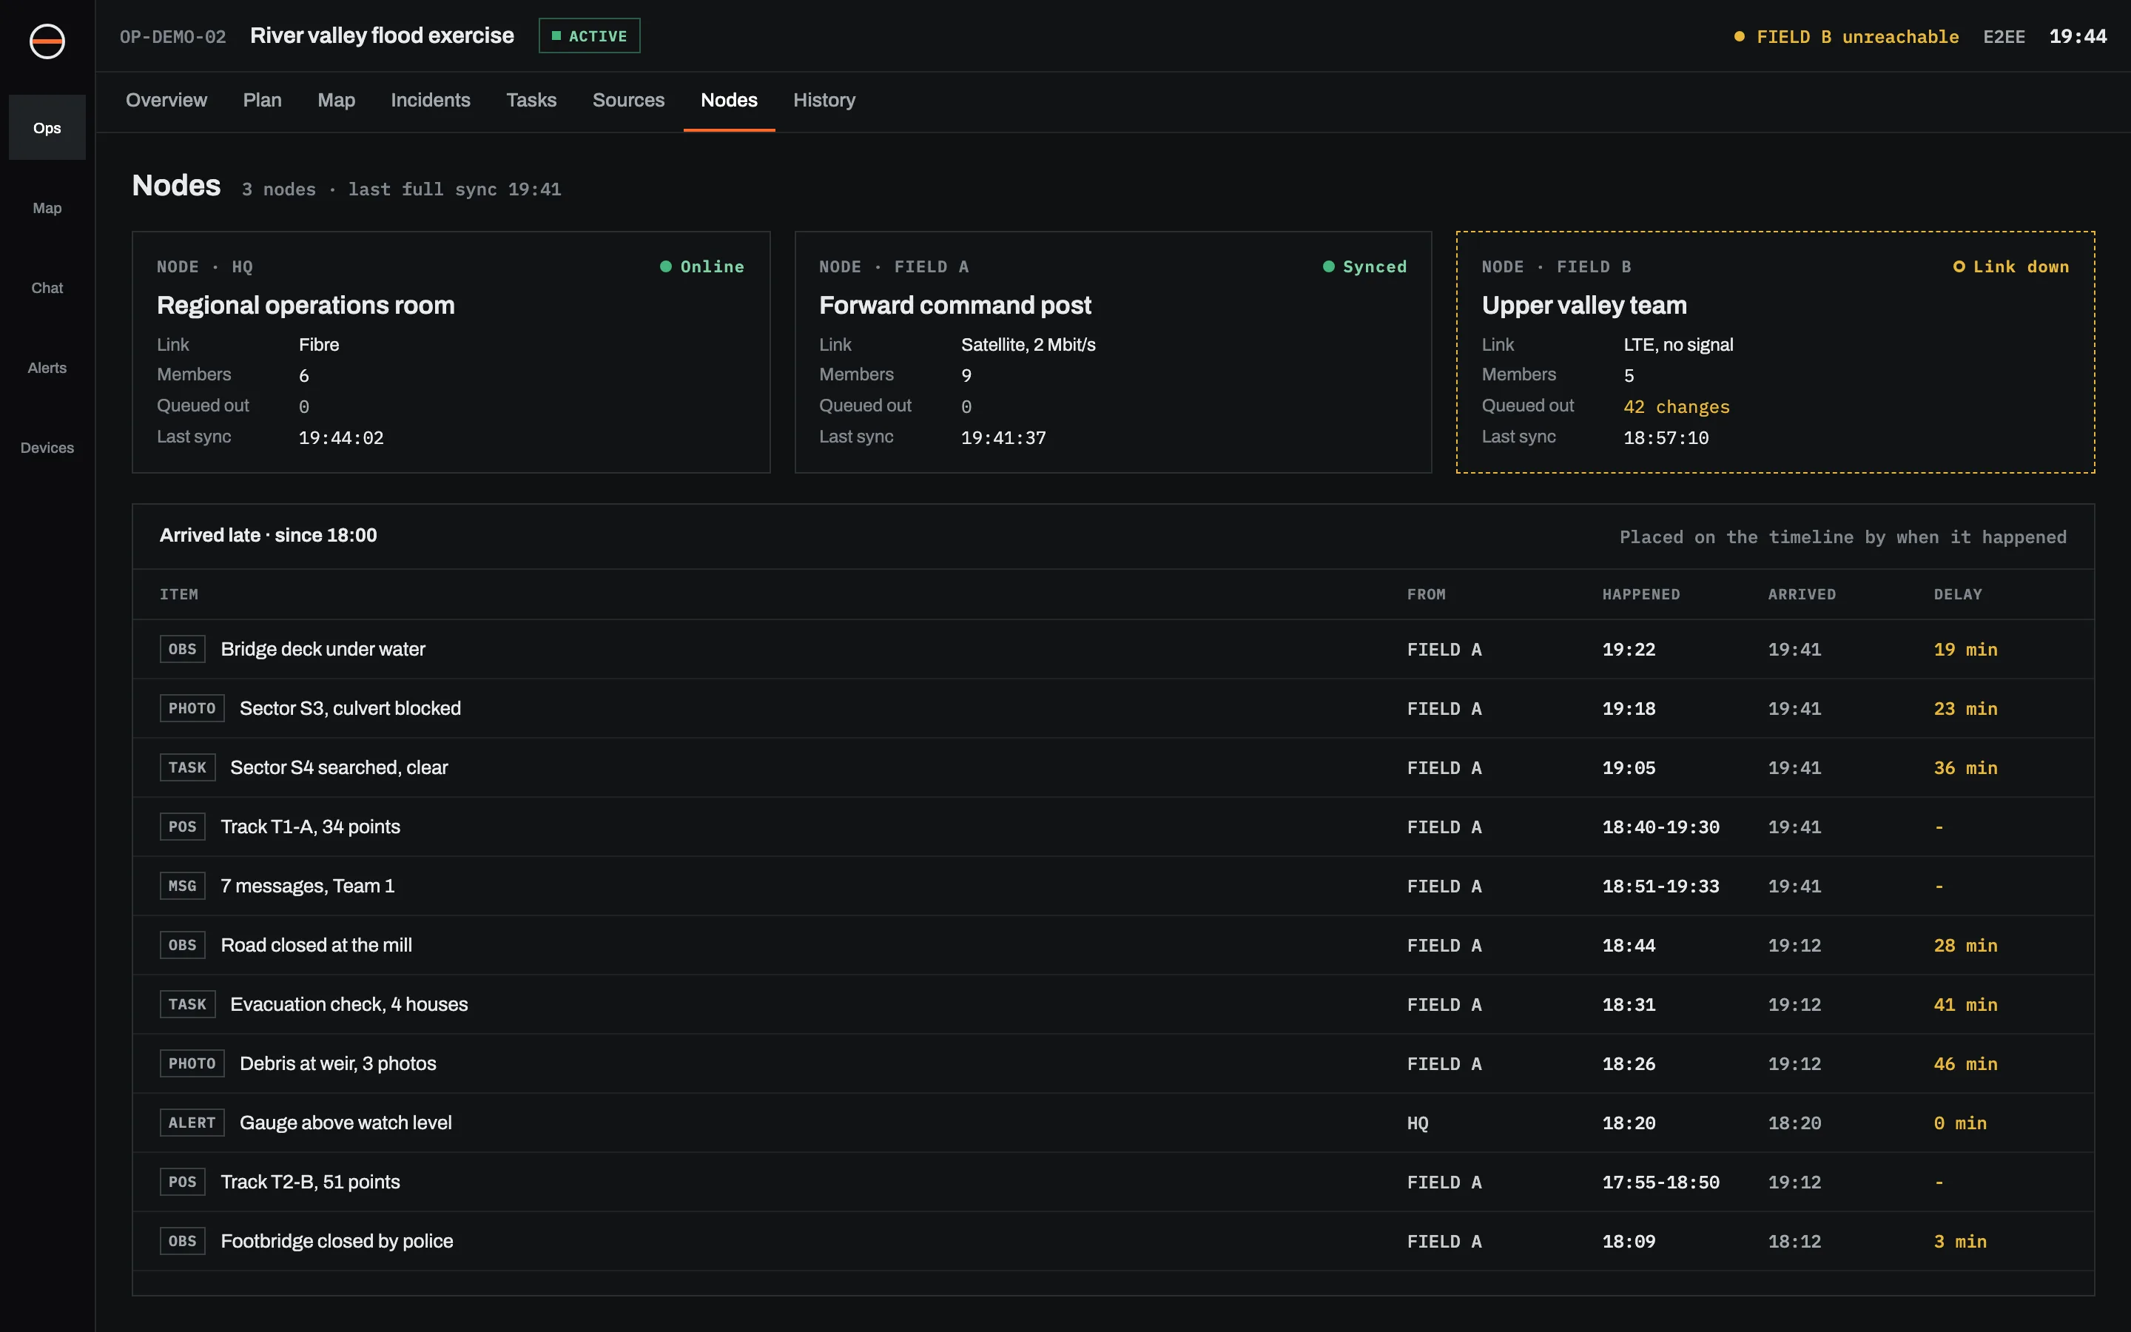Switch to the History tab

824,101
